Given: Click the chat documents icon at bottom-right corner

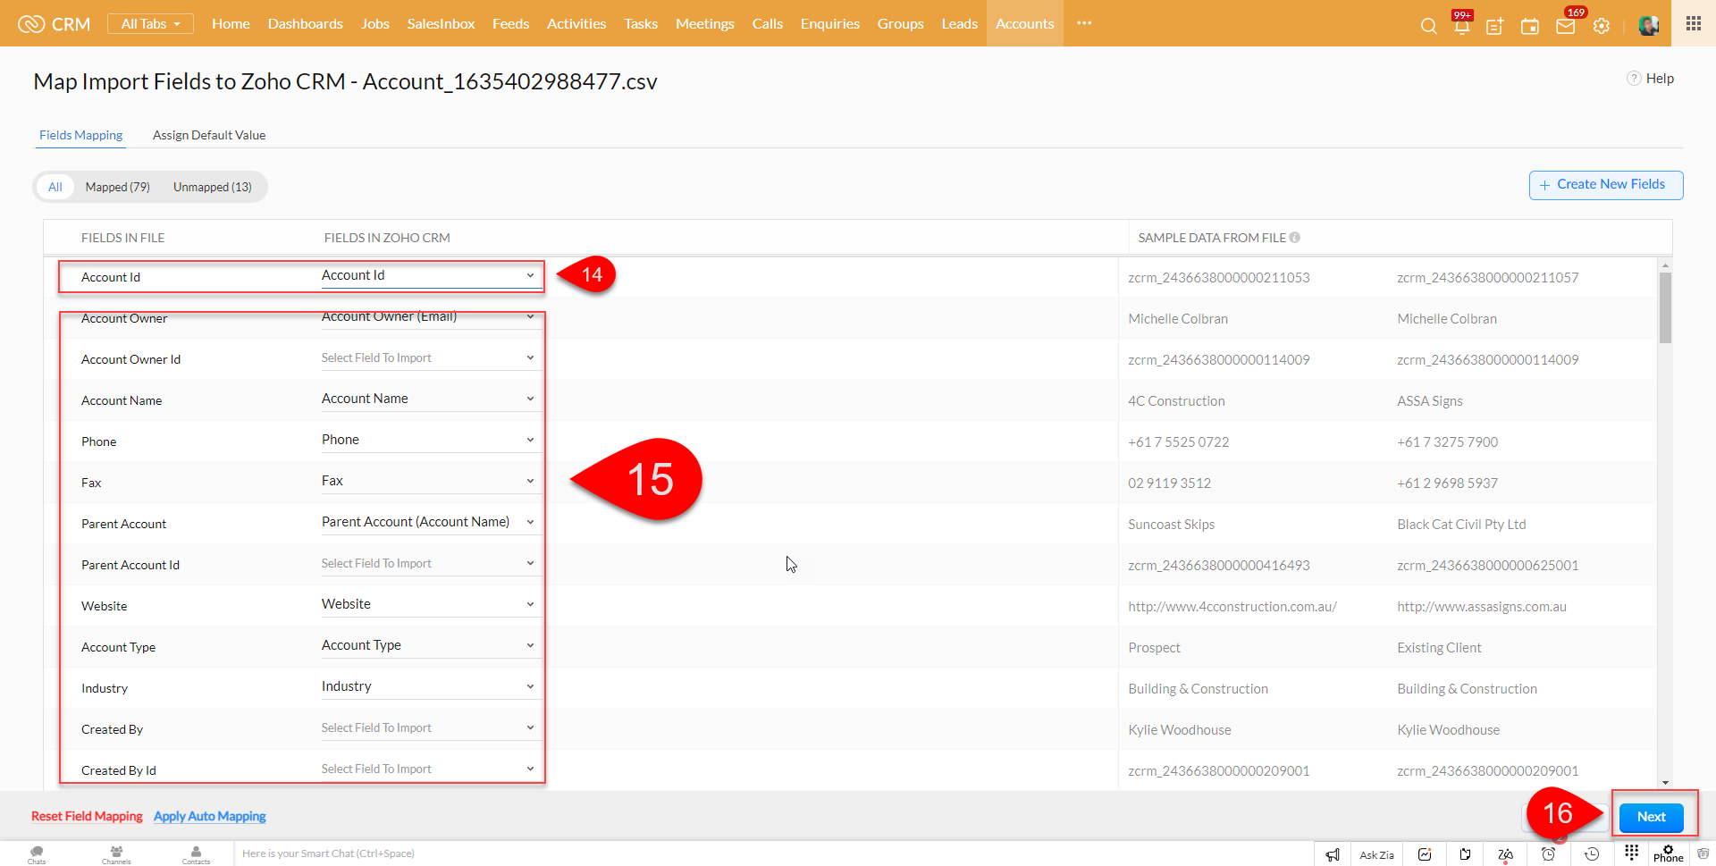Looking at the screenshot, I should [1703, 853].
